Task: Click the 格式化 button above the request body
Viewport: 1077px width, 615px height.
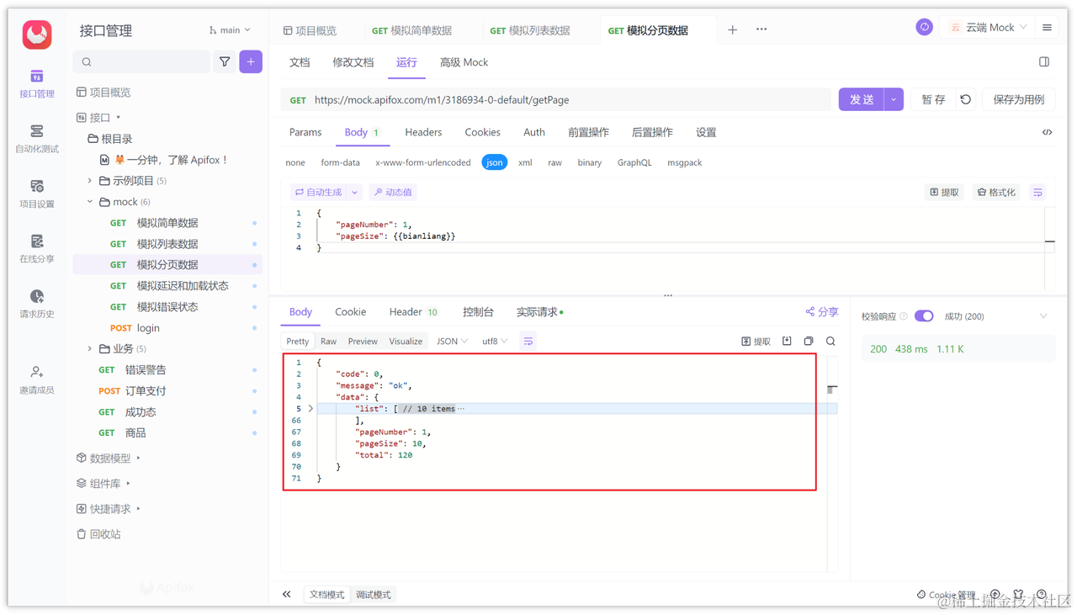Action: (x=995, y=192)
